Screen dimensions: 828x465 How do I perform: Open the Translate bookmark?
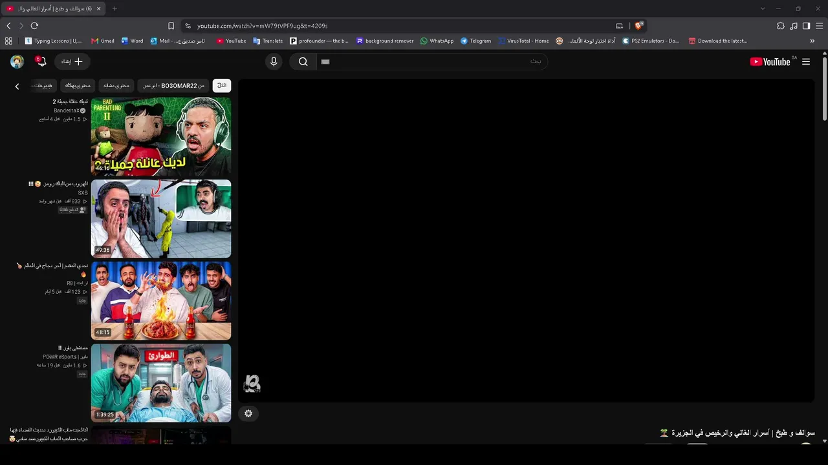point(268,41)
